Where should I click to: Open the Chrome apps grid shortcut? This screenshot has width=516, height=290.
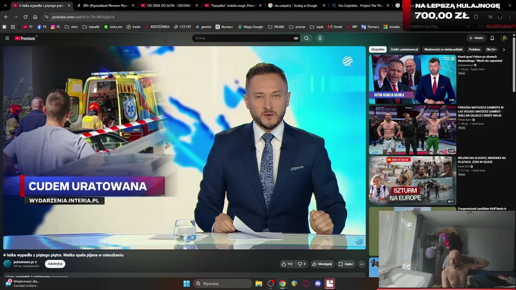13,27
